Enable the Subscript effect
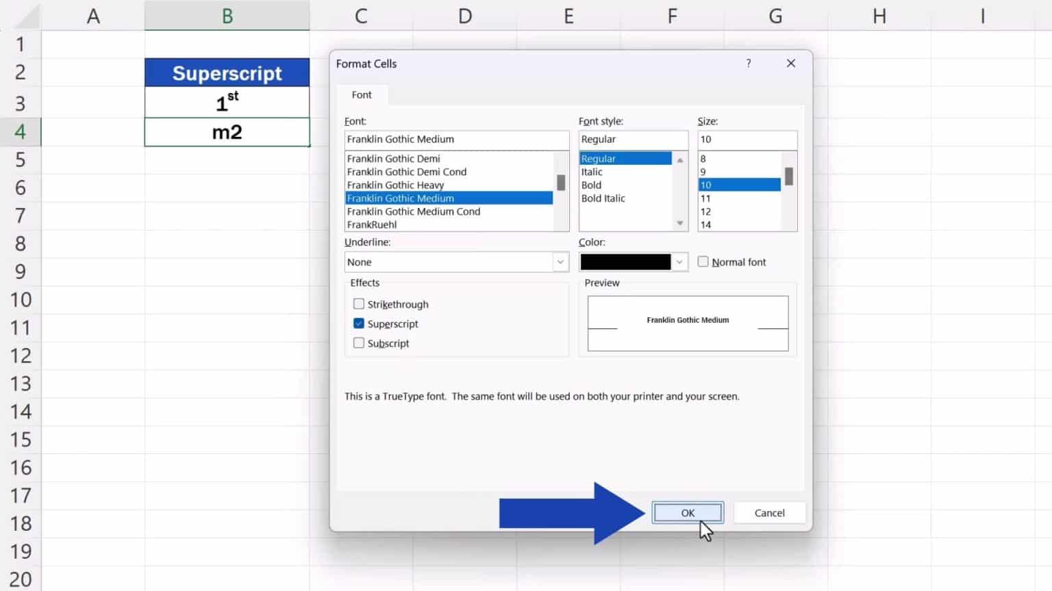1052x591 pixels. pos(358,343)
